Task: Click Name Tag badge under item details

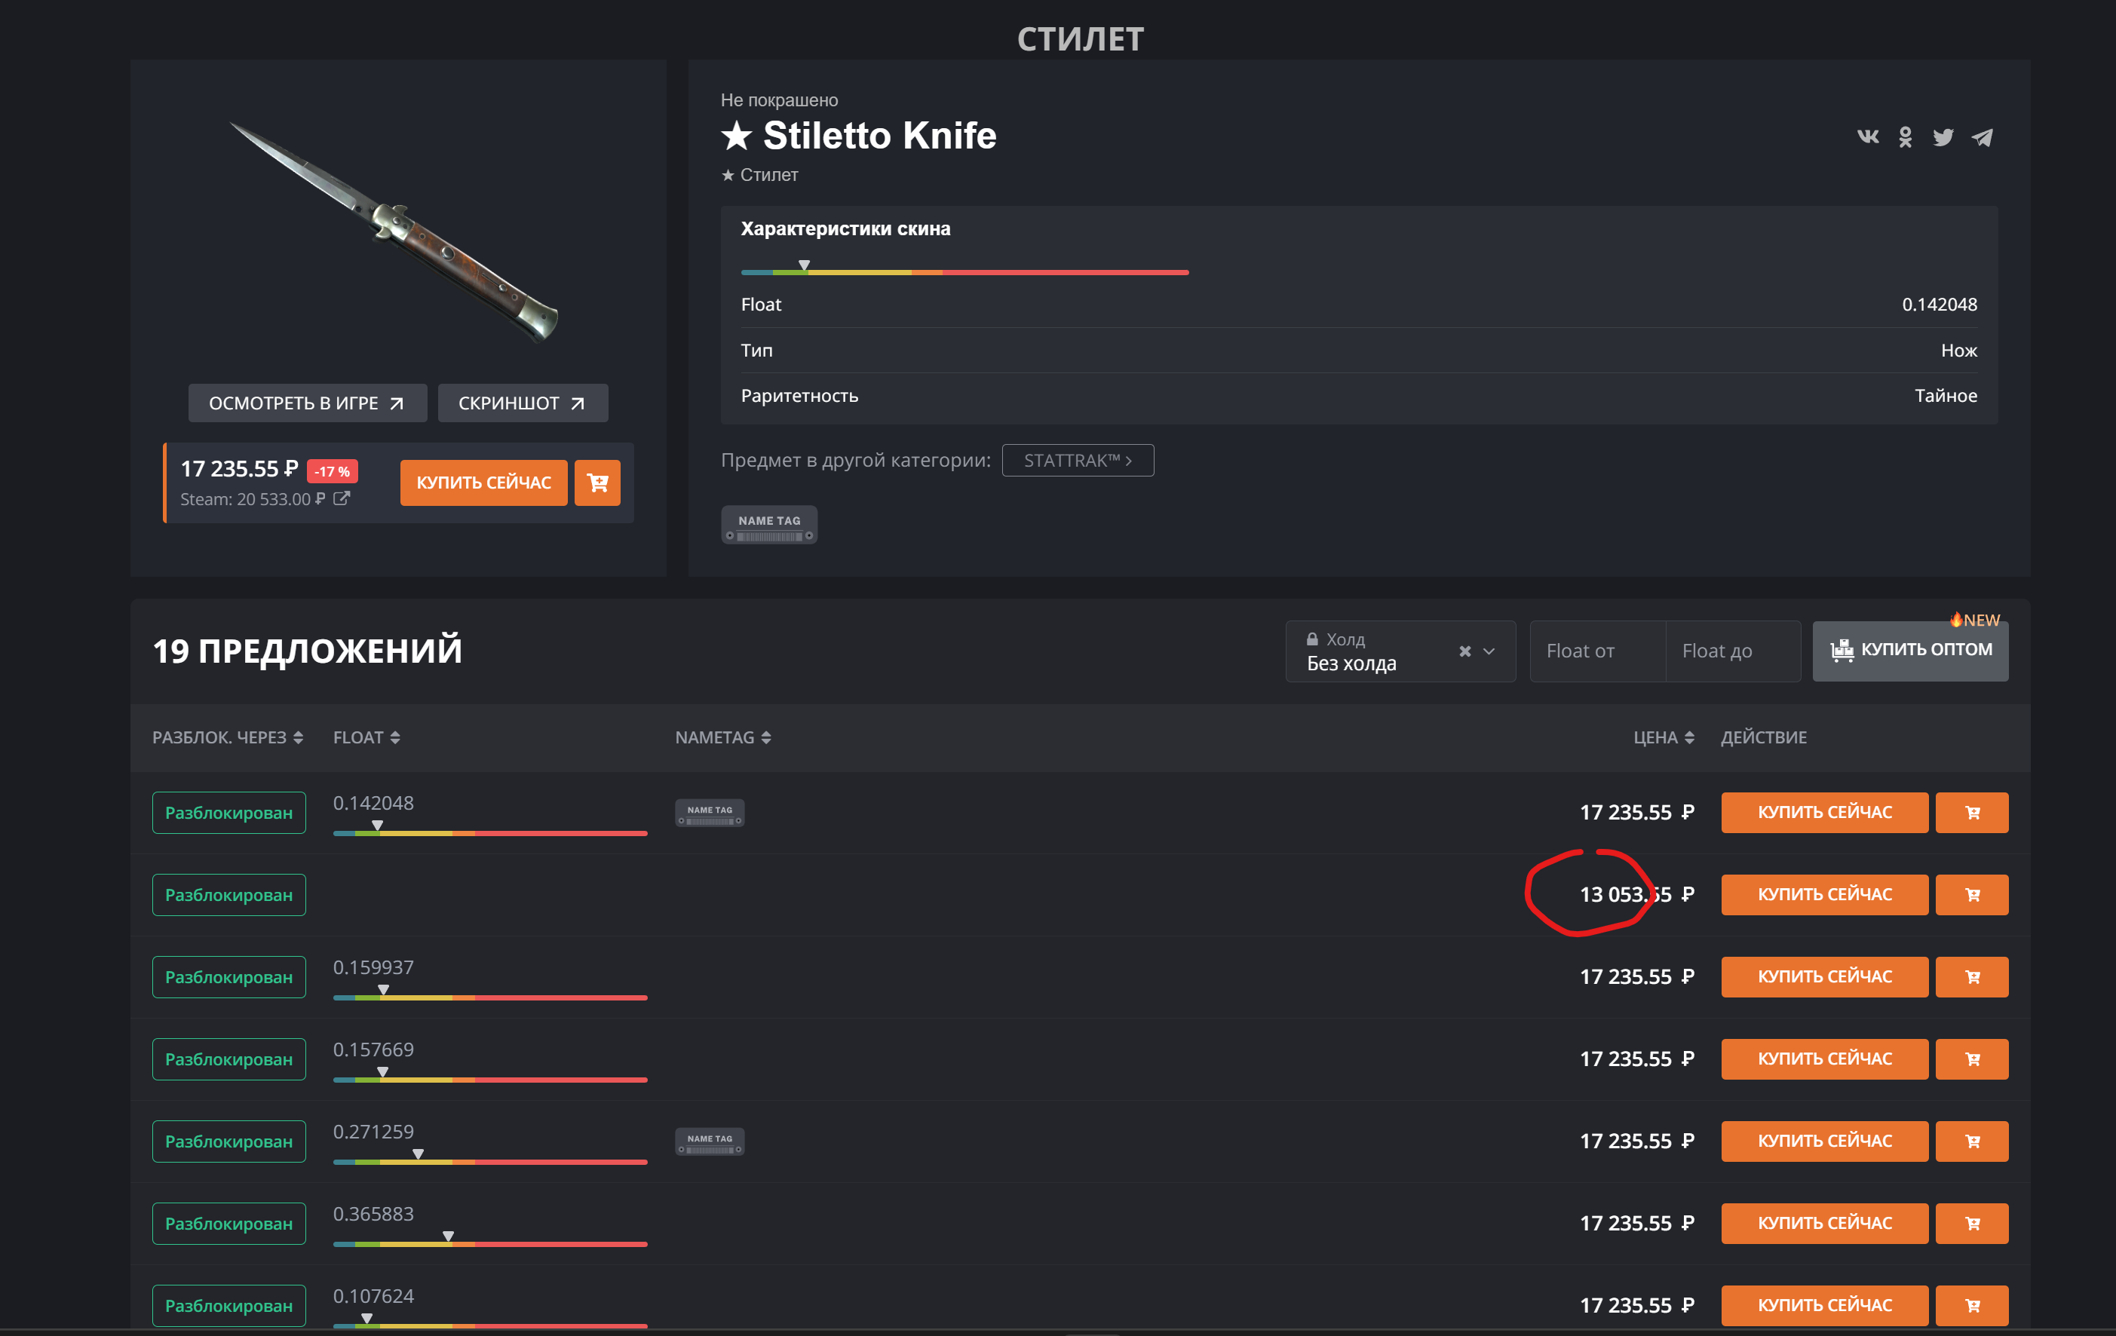Action: (769, 526)
